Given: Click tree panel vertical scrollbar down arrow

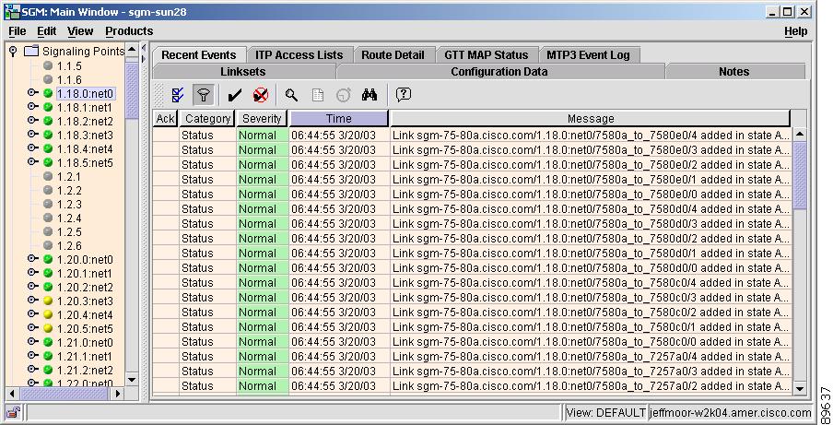Looking at the screenshot, I should [132, 380].
